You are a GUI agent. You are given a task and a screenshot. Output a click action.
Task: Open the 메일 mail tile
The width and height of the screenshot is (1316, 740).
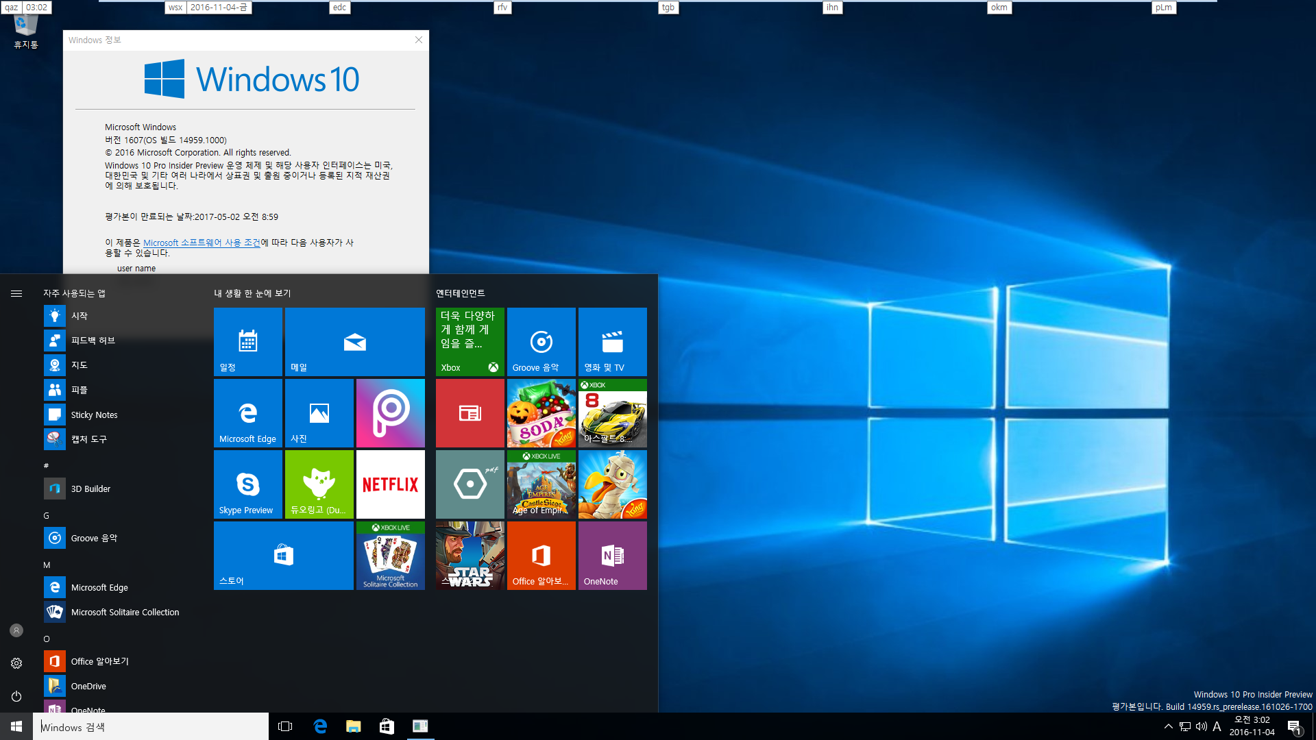click(355, 341)
